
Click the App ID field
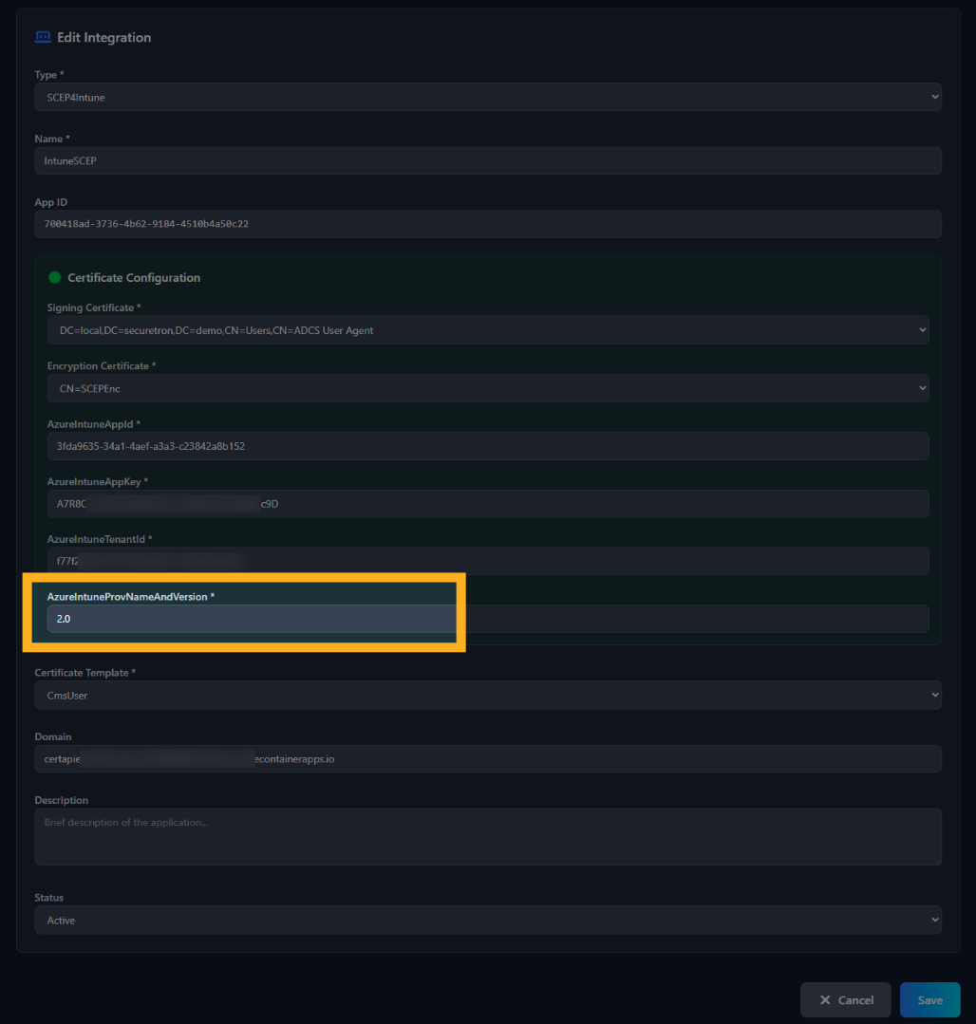[488, 223]
